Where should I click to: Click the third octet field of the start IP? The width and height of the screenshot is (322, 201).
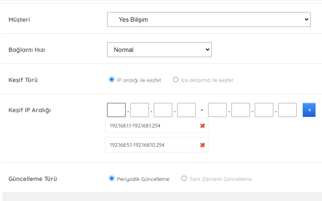[163, 110]
